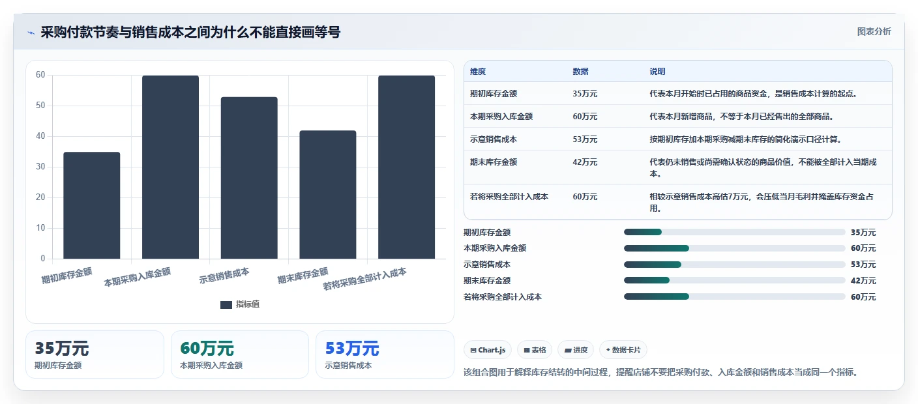Click the 期初库存金额 progress bar

734,232
